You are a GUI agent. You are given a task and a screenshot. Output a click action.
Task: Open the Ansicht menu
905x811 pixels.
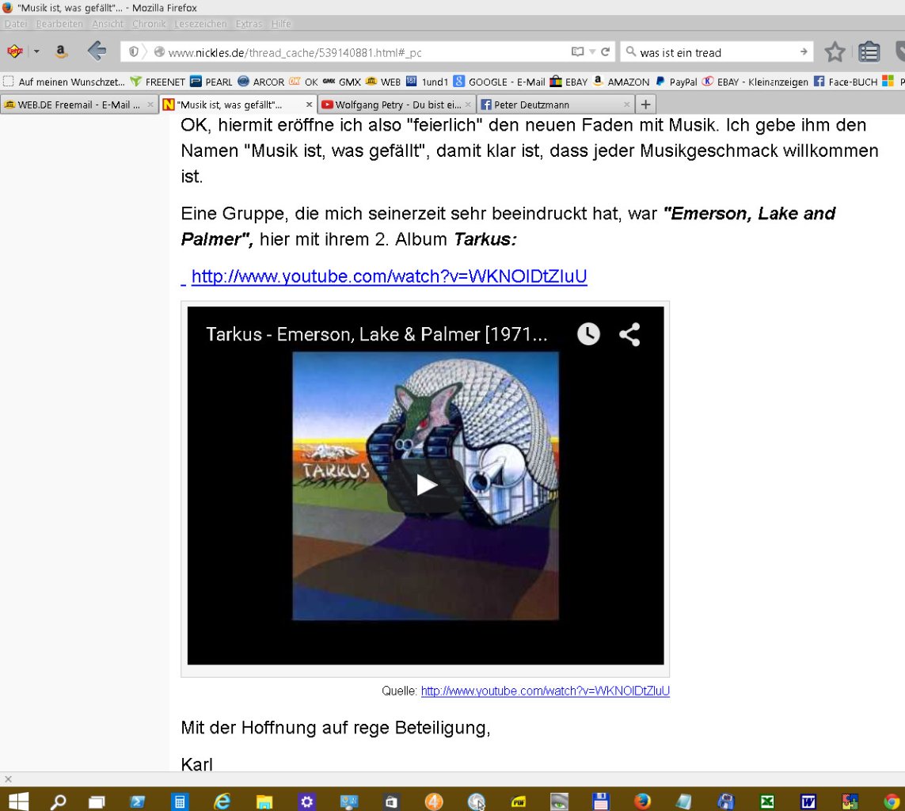click(x=108, y=24)
